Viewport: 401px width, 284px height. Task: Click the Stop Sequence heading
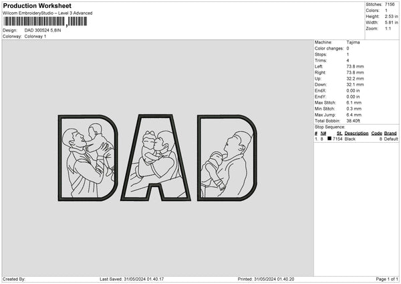(x=330, y=127)
